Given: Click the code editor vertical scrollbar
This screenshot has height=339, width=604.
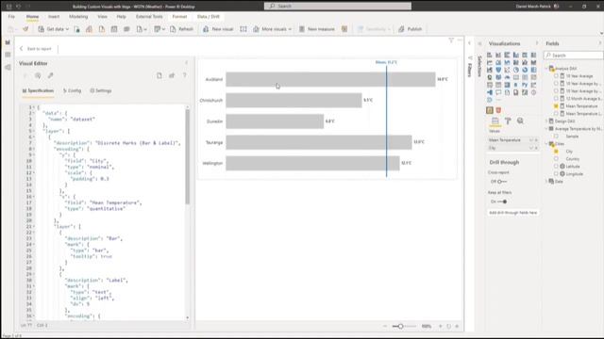Looking at the screenshot, I should 187,156.
